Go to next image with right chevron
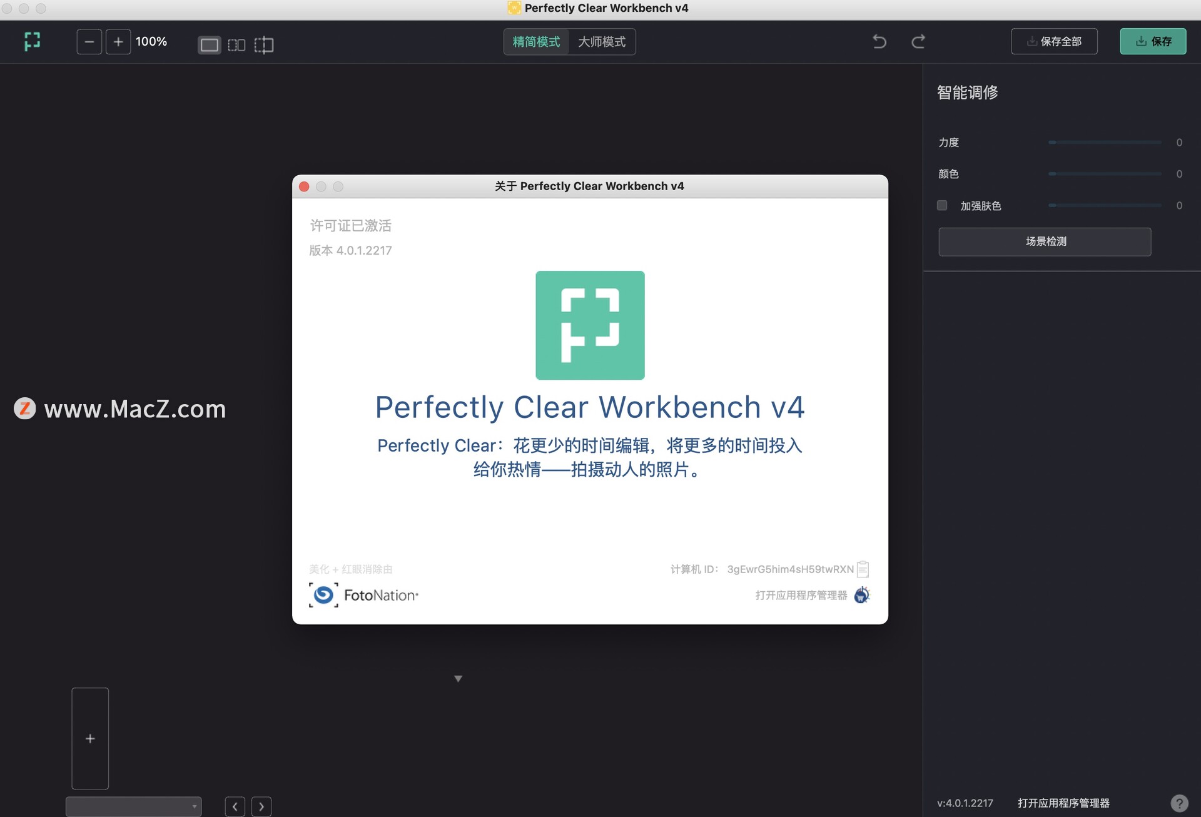The image size is (1201, 817). coord(261,806)
